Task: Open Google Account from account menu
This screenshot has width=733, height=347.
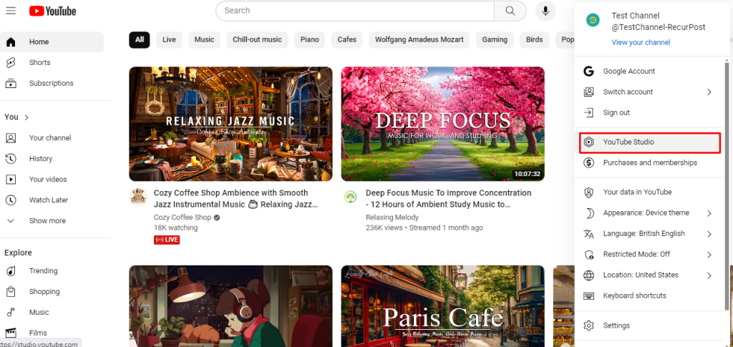Action: click(x=650, y=72)
